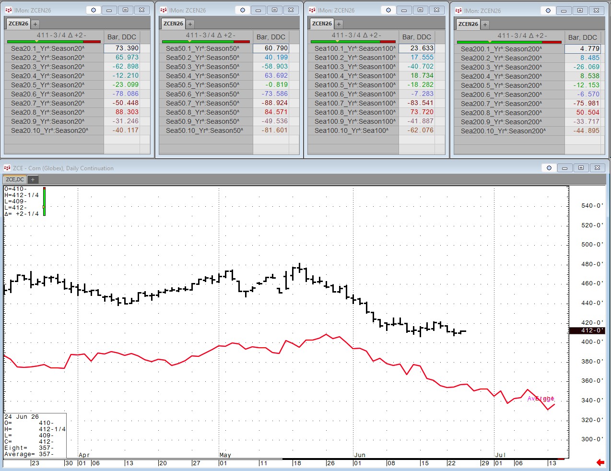Click the 411-3/4 quote header in Season20 monitor
This screenshot has height=471, width=611.
(61, 35)
